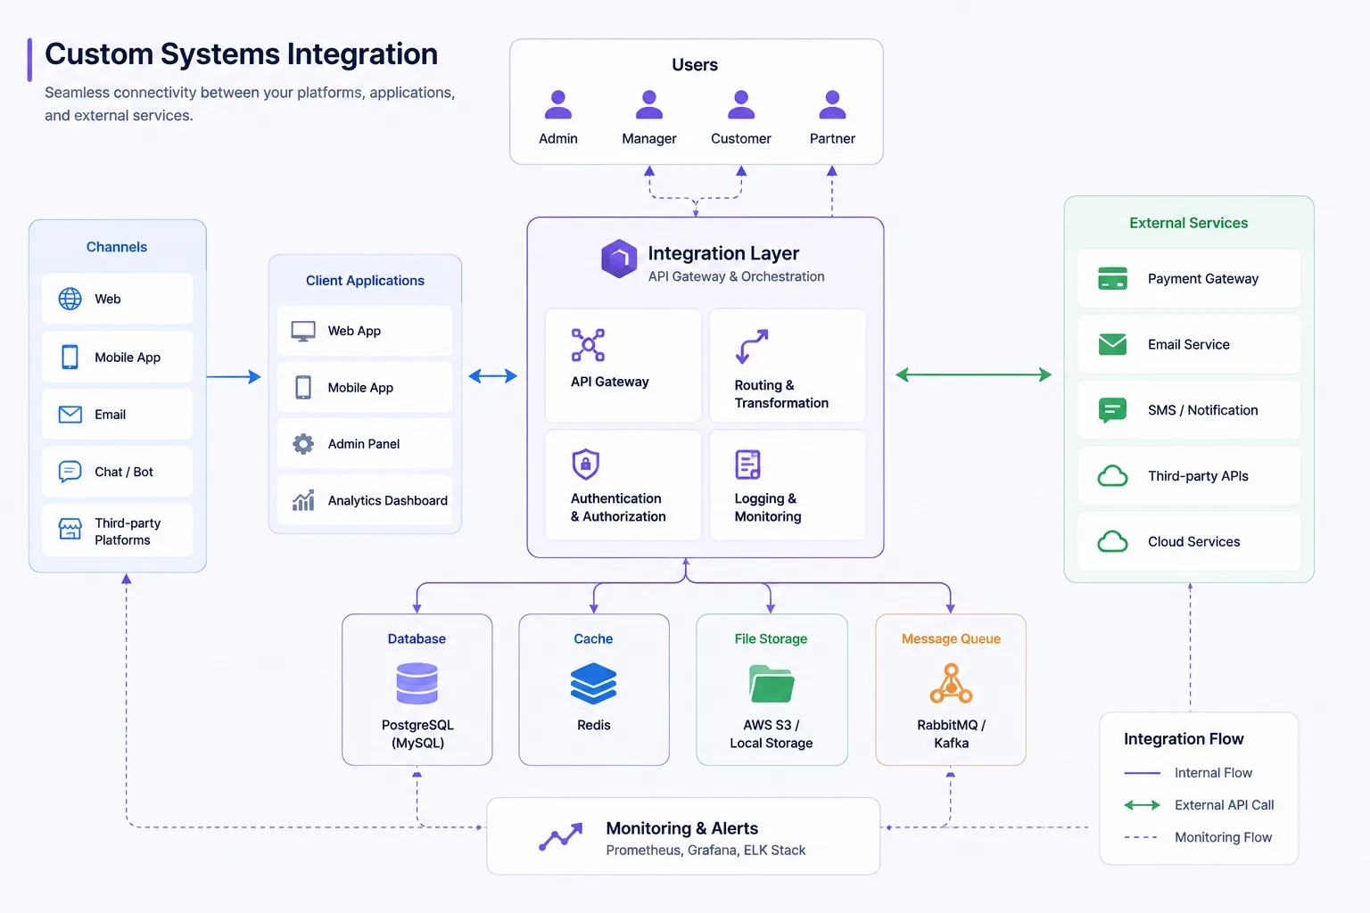
Task: Click the Admin Panel gear icon
Action: (x=303, y=444)
